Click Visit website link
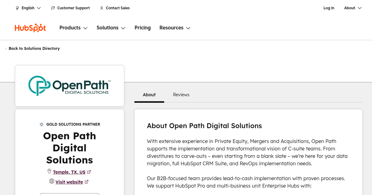 click(x=69, y=182)
